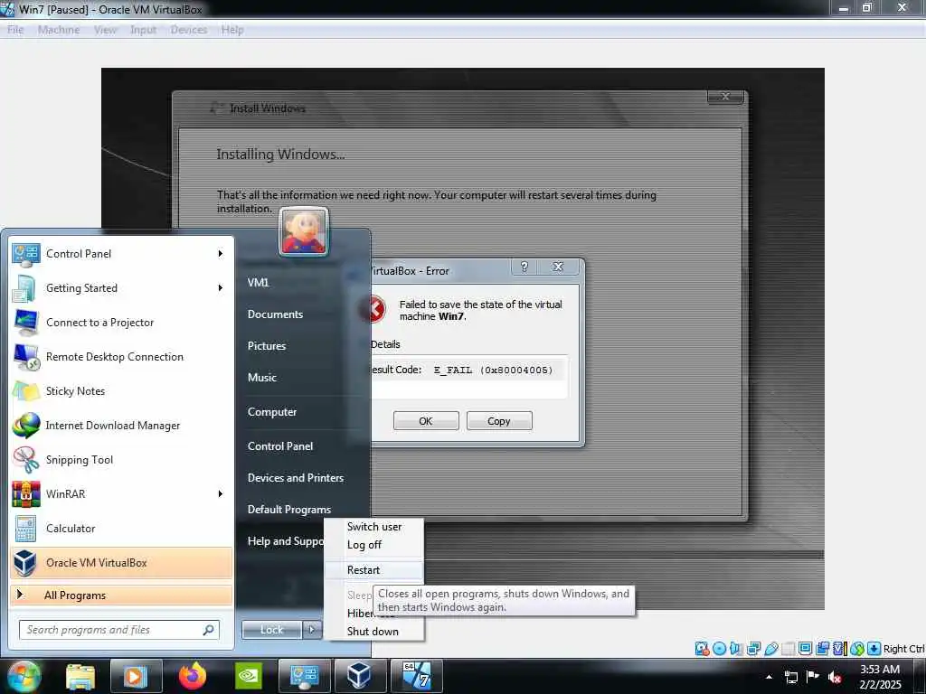Open Action Center flag tray icon
The width and height of the screenshot is (926, 694).
813,677
